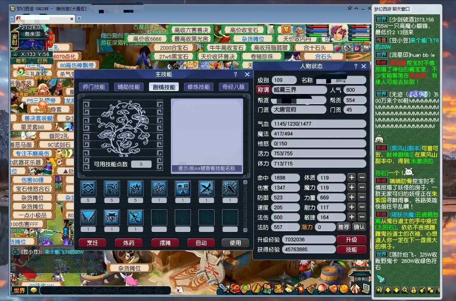Click the 炼药 button
Screen dimensions: 456x301
point(128,243)
